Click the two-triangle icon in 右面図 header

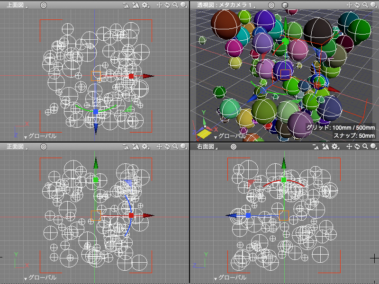pos(326,147)
